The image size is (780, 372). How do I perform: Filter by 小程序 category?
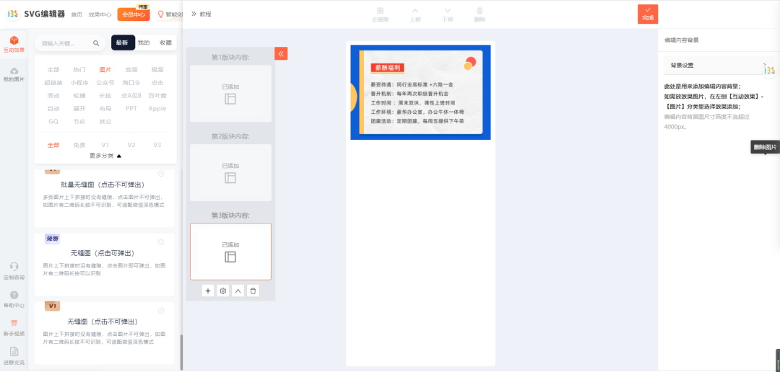pyautogui.click(x=79, y=82)
